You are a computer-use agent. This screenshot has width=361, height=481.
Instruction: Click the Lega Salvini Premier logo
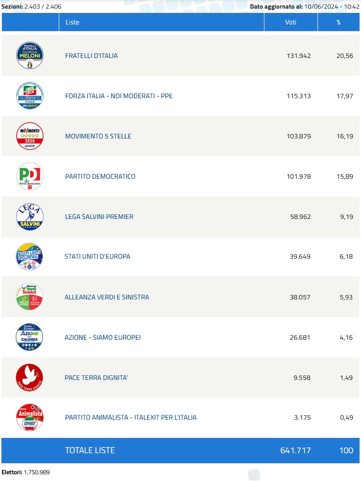[30, 217]
